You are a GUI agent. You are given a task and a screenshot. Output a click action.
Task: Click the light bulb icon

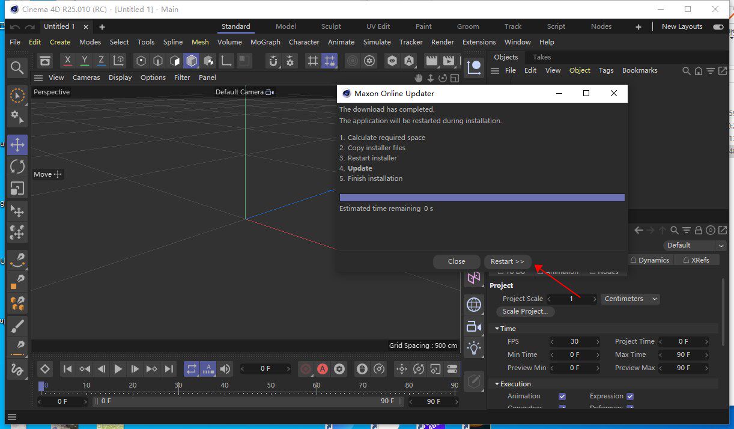click(x=474, y=348)
